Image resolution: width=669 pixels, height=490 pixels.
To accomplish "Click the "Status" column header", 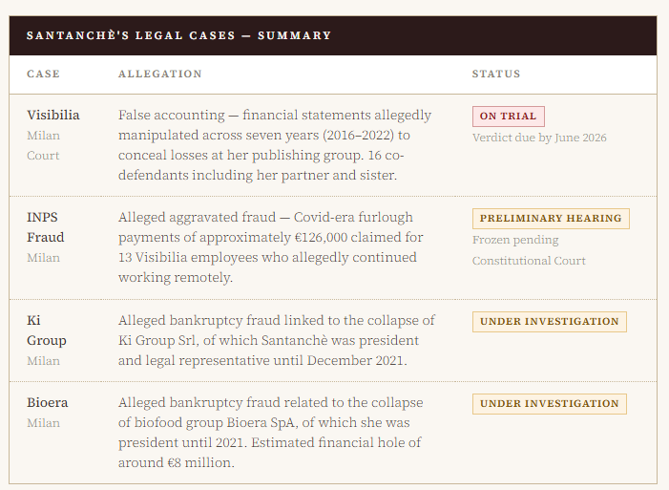I will (496, 75).
